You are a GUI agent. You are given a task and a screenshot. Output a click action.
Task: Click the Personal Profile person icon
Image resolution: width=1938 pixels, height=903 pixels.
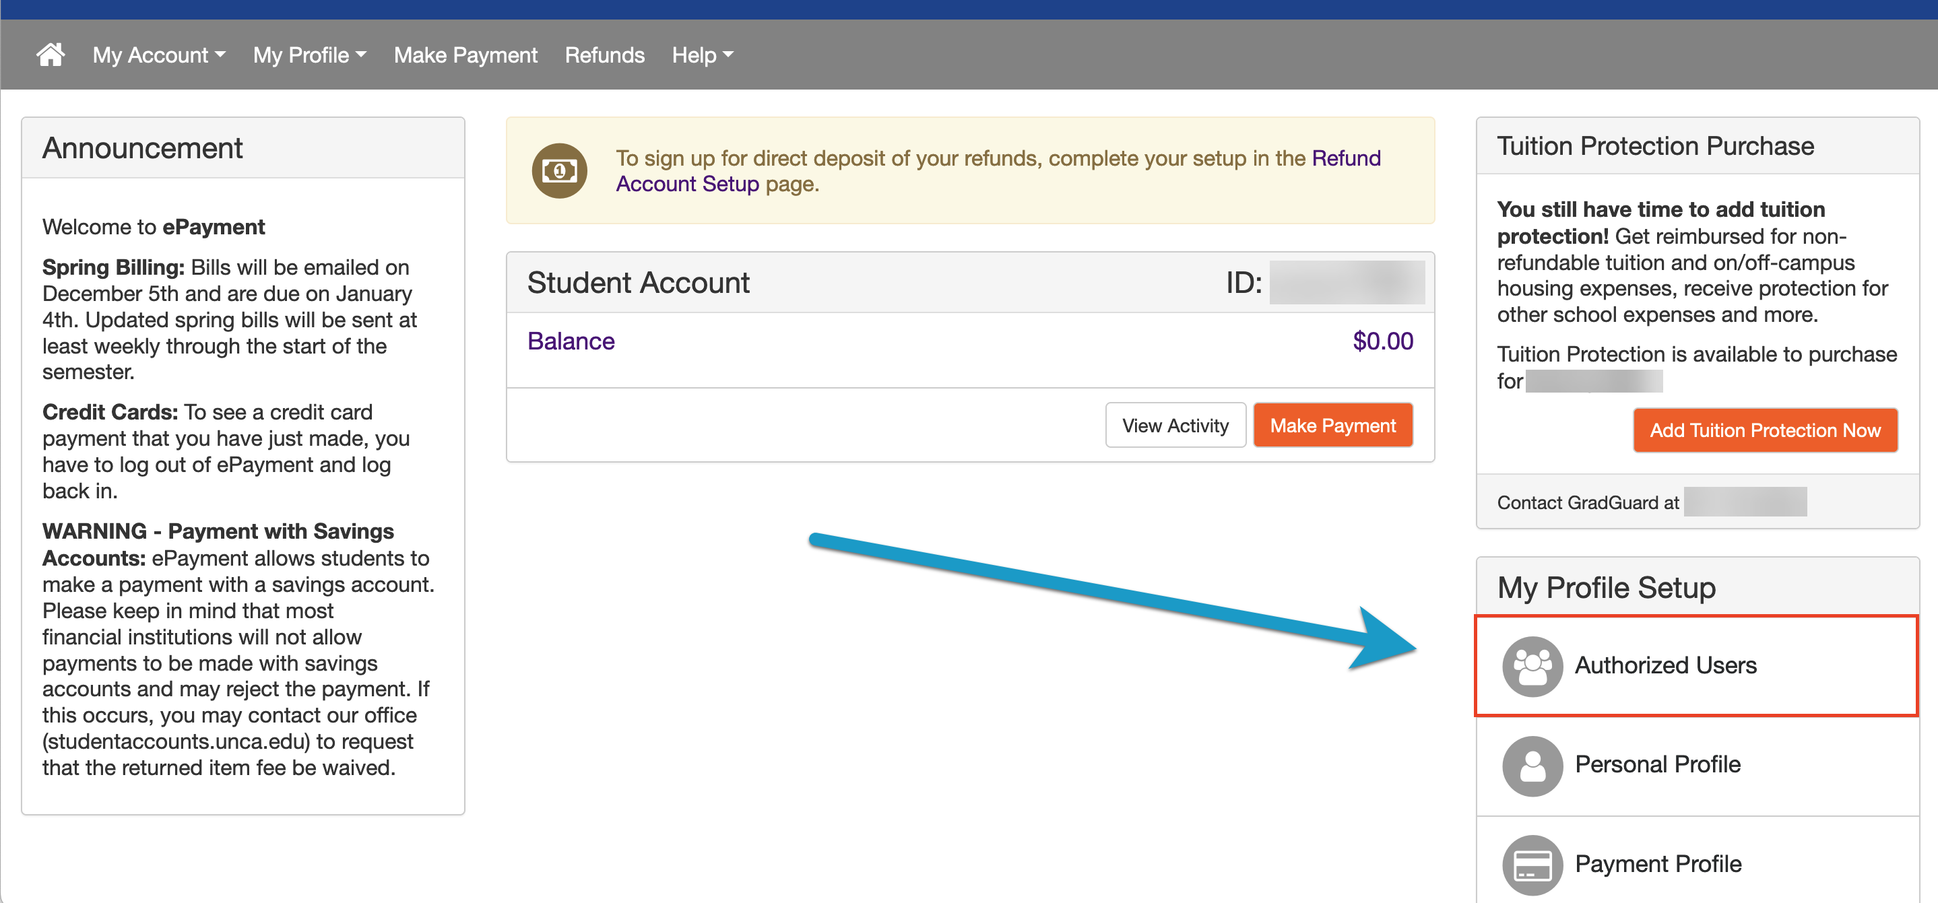(x=1532, y=766)
